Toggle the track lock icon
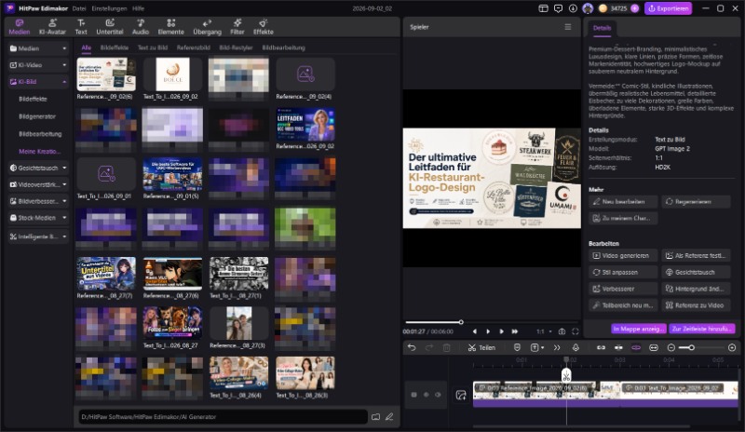The width and height of the screenshot is (745, 432). click(x=413, y=395)
